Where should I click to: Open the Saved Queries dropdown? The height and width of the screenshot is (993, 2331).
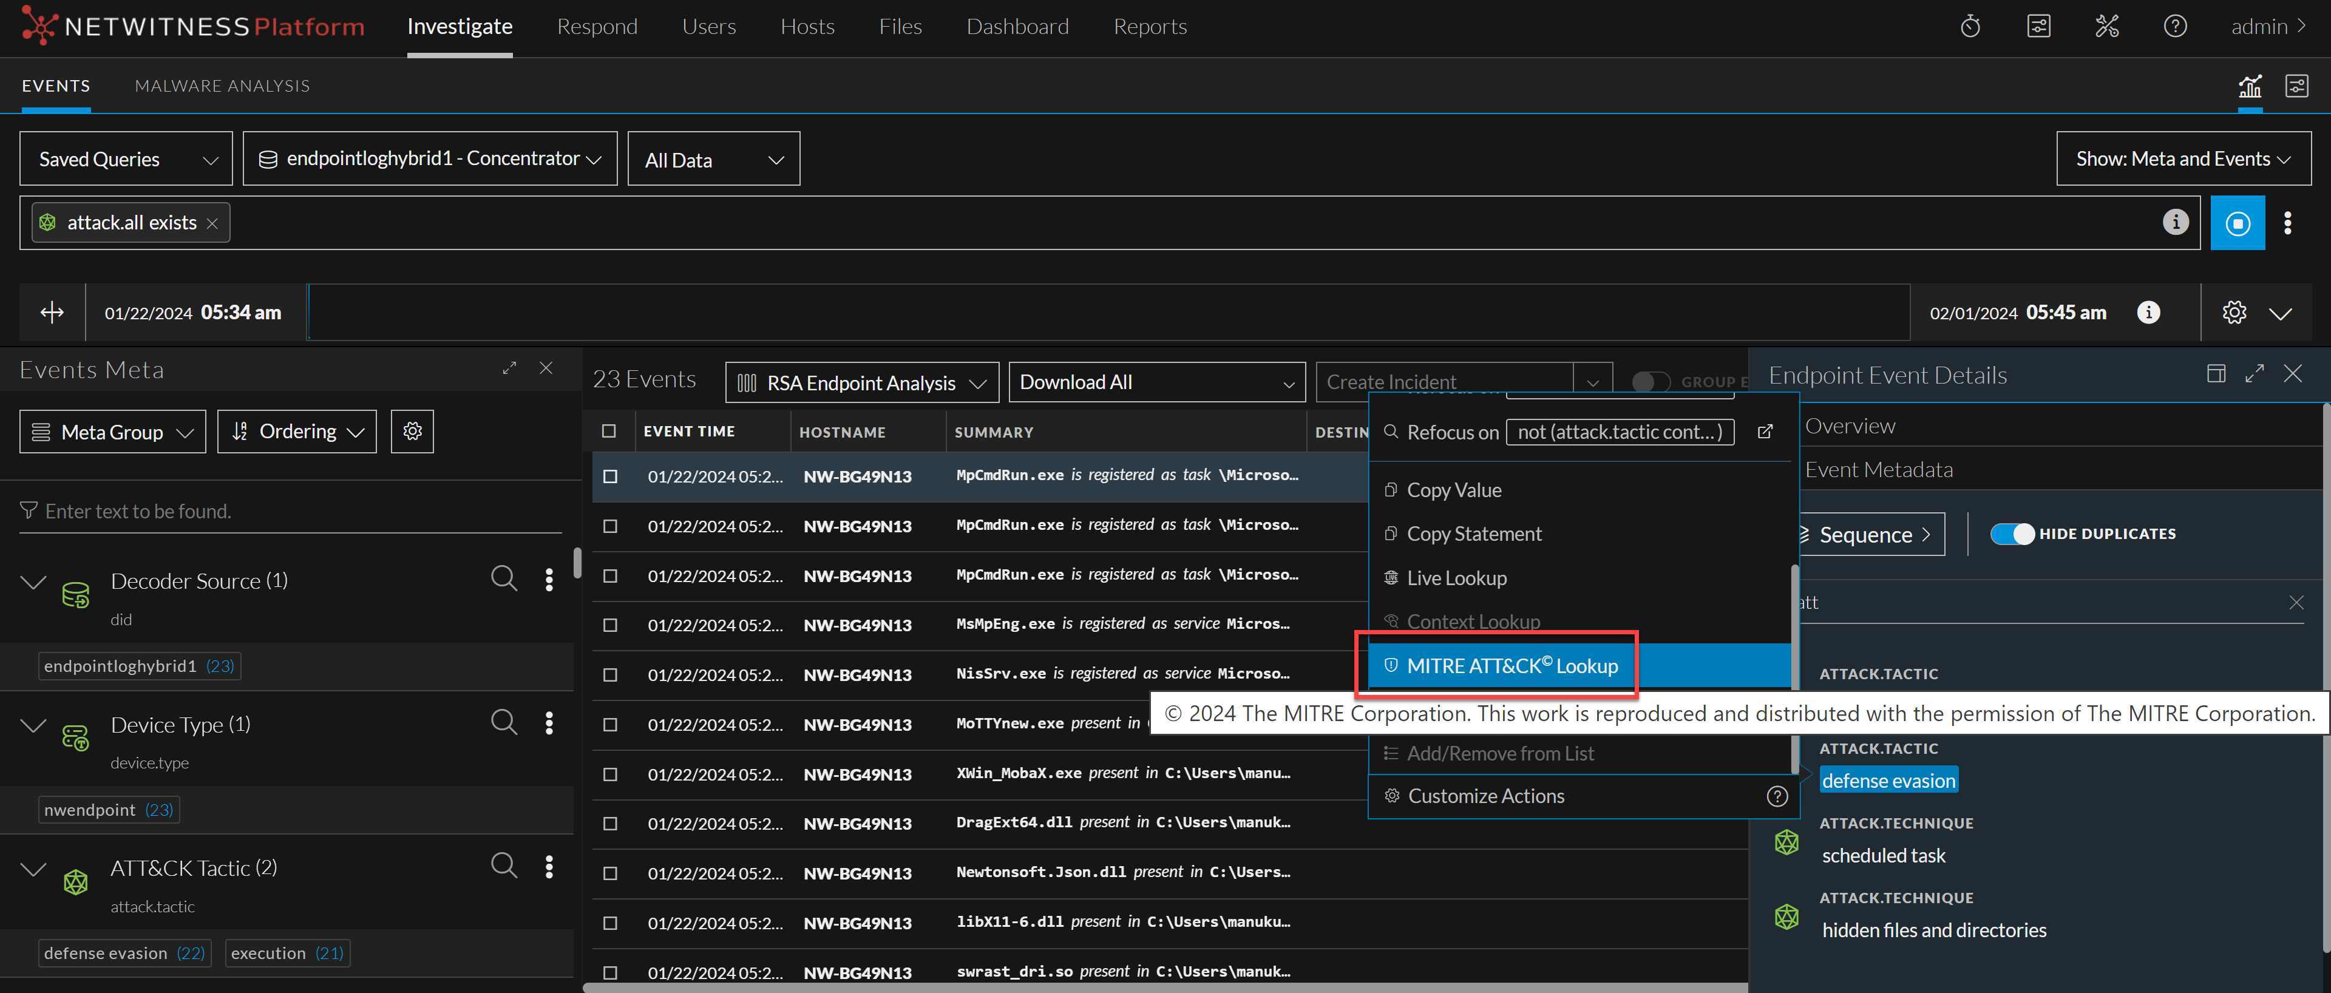point(126,159)
